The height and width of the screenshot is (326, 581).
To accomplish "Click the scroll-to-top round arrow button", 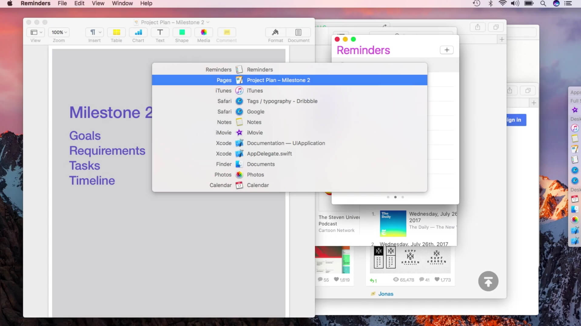I will click(x=488, y=281).
